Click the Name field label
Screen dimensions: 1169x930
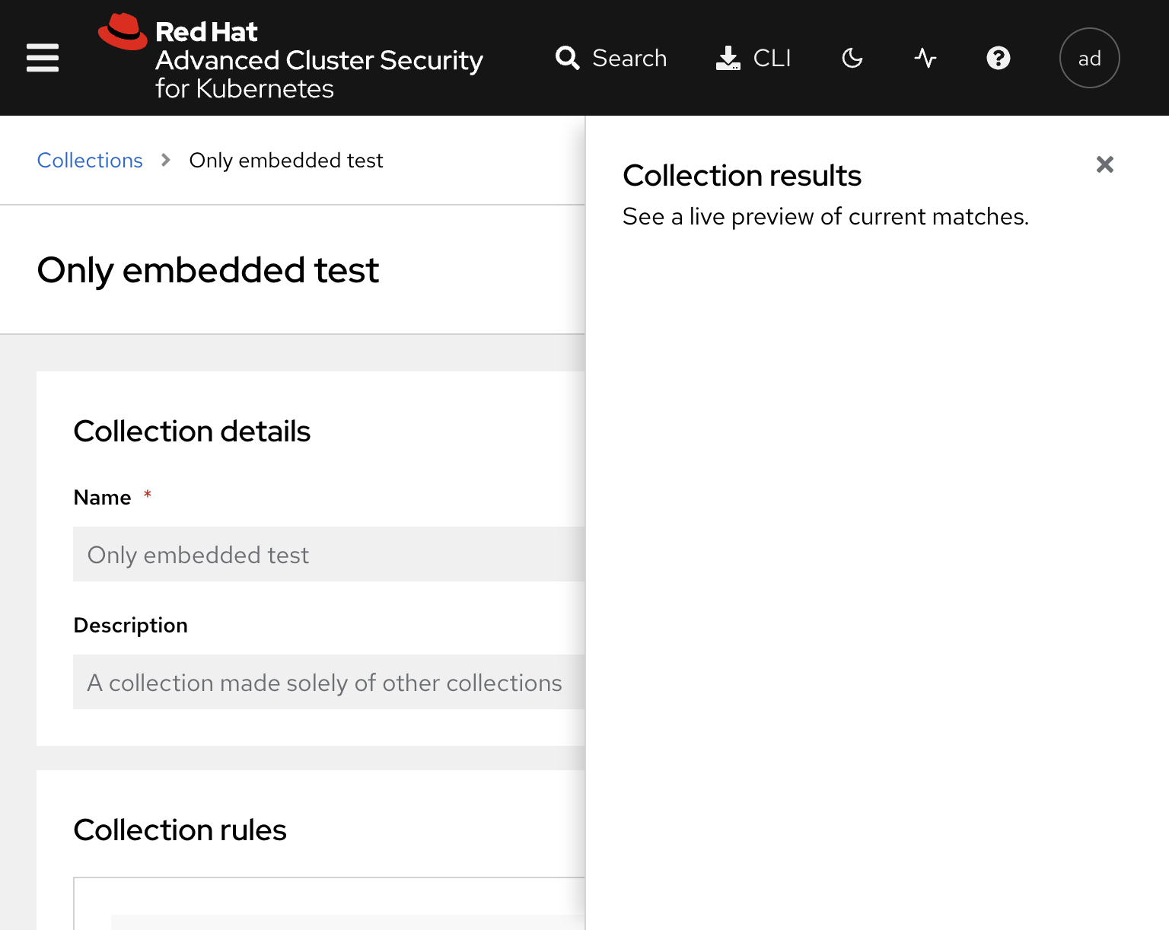(102, 498)
